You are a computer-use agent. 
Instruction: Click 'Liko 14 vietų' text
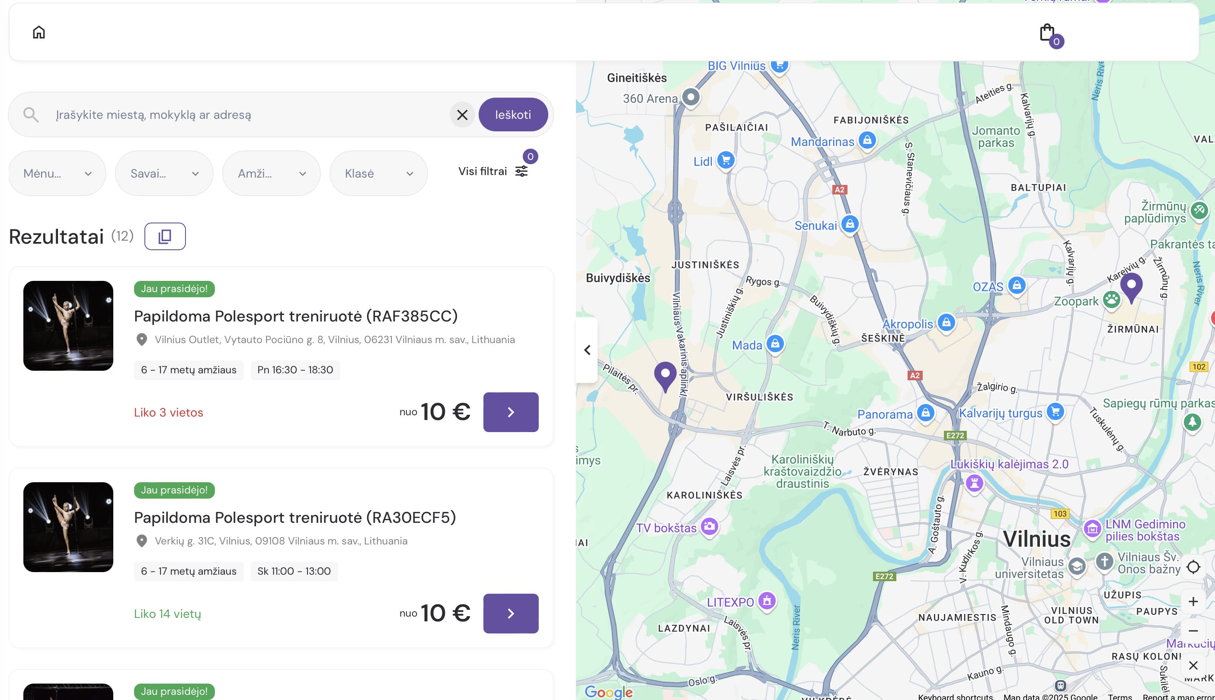167,614
